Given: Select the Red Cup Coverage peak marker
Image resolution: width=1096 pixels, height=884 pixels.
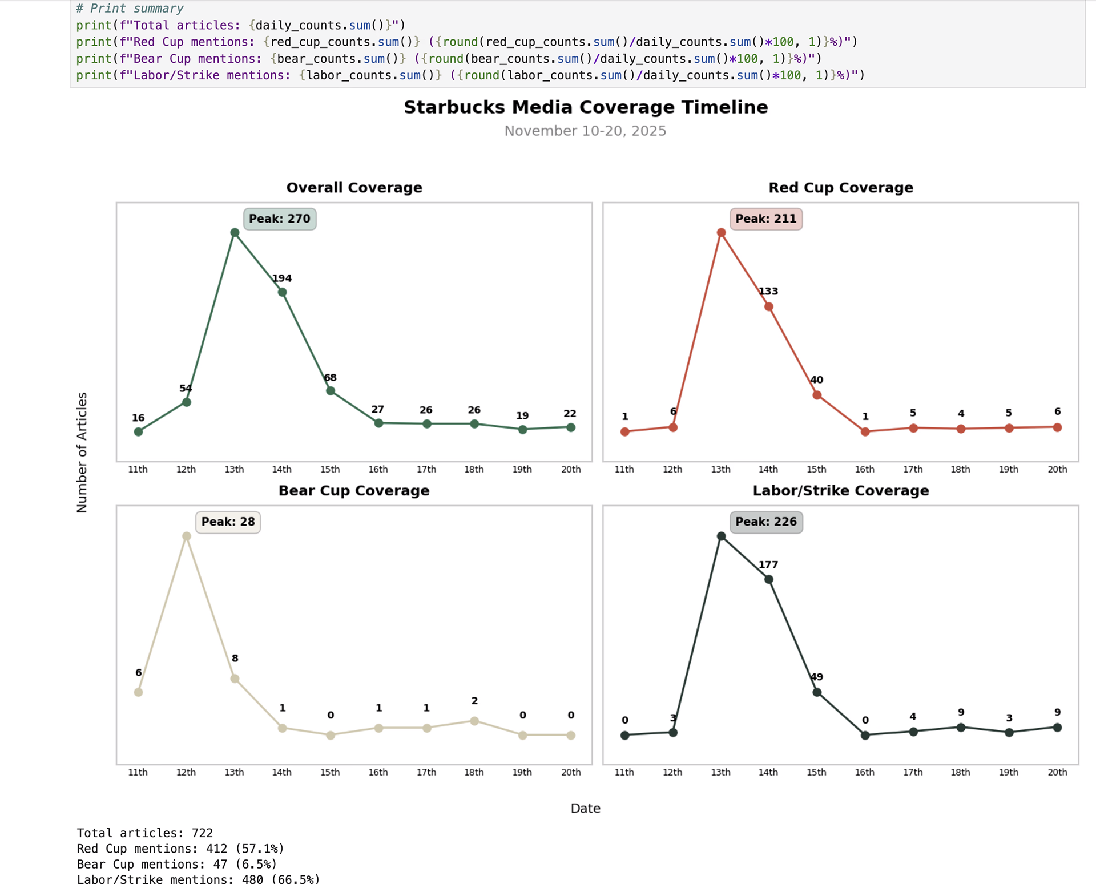Looking at the screenshot, I should tap(721, 232).
